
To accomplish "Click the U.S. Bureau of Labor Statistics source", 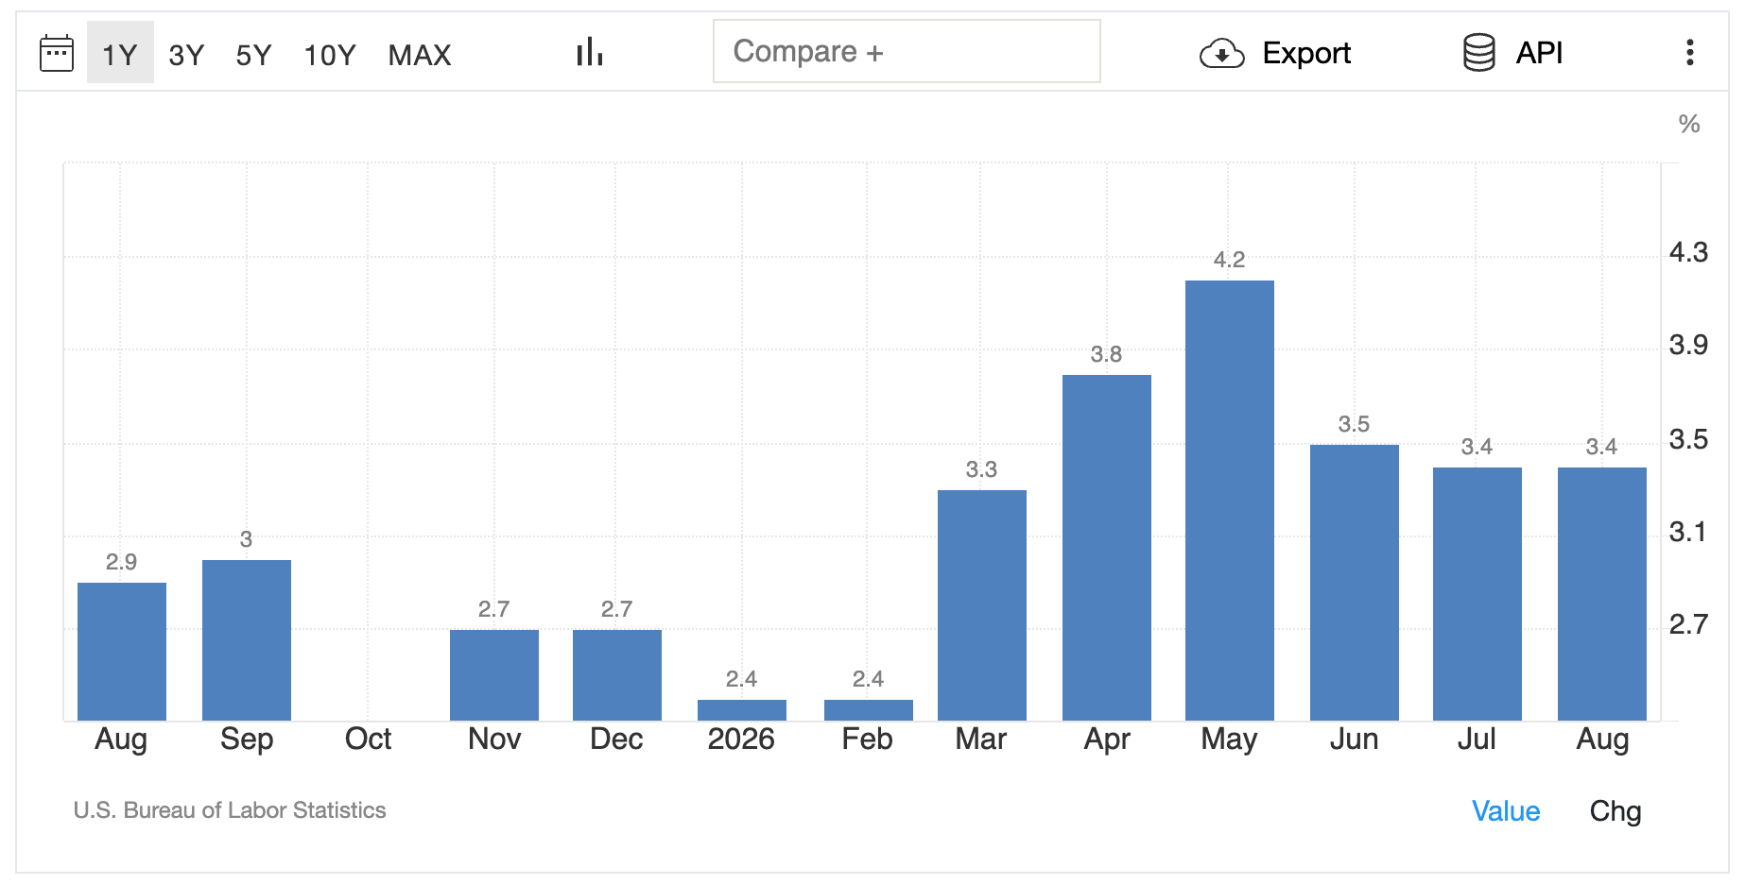I will [230, 810].
